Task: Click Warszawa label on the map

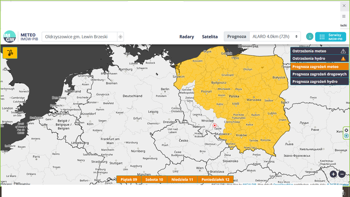Action: 254,100
